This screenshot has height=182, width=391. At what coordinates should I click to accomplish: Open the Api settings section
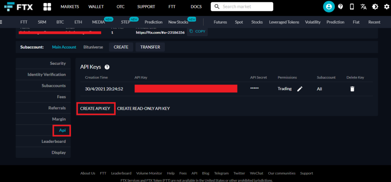pos(43,130)
